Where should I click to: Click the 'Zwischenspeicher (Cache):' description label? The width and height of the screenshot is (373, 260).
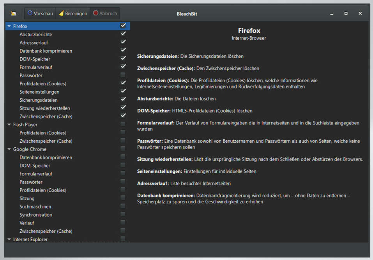(166, 68)
